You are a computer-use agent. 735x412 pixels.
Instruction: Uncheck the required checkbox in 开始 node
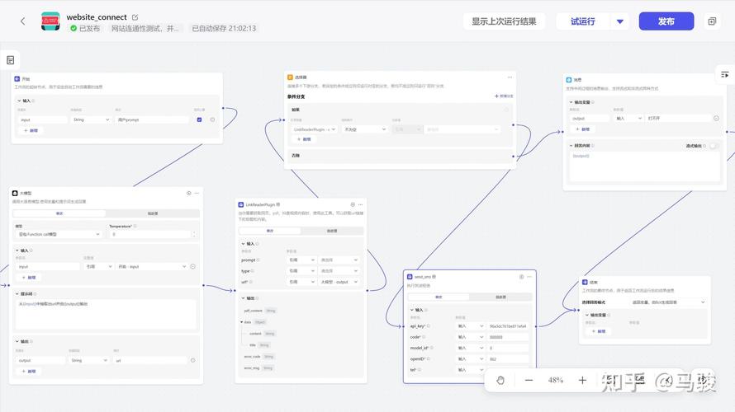(x=199, y=119)
